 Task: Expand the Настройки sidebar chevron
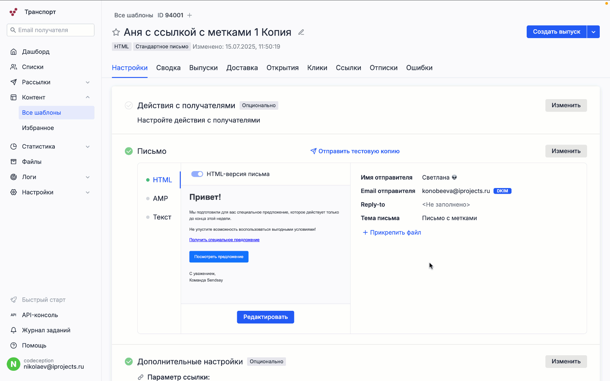point(88,192)
